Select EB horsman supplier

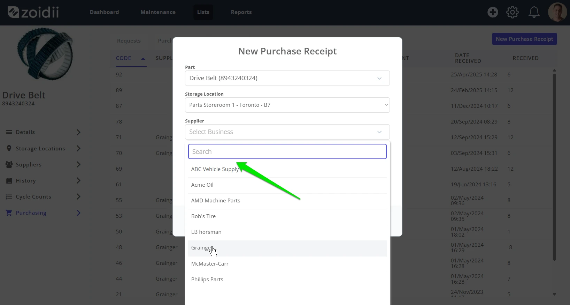pyautogui.click(x=287, y=232)
